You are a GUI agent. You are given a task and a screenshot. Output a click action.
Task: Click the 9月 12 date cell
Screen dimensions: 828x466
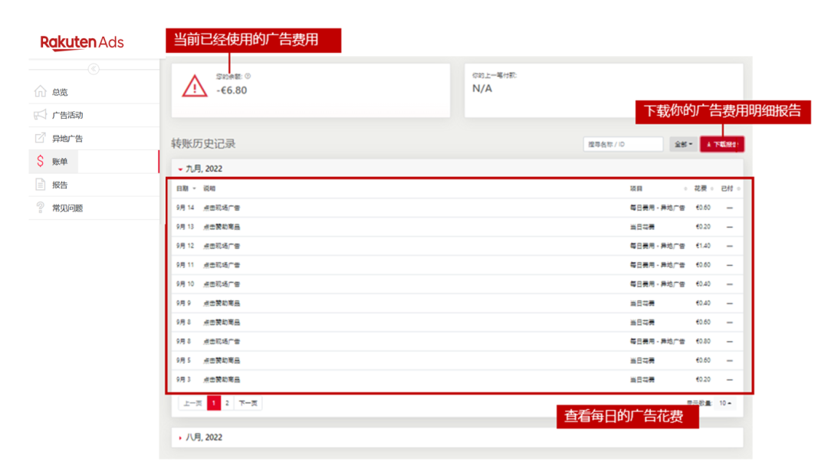[186, 246]
